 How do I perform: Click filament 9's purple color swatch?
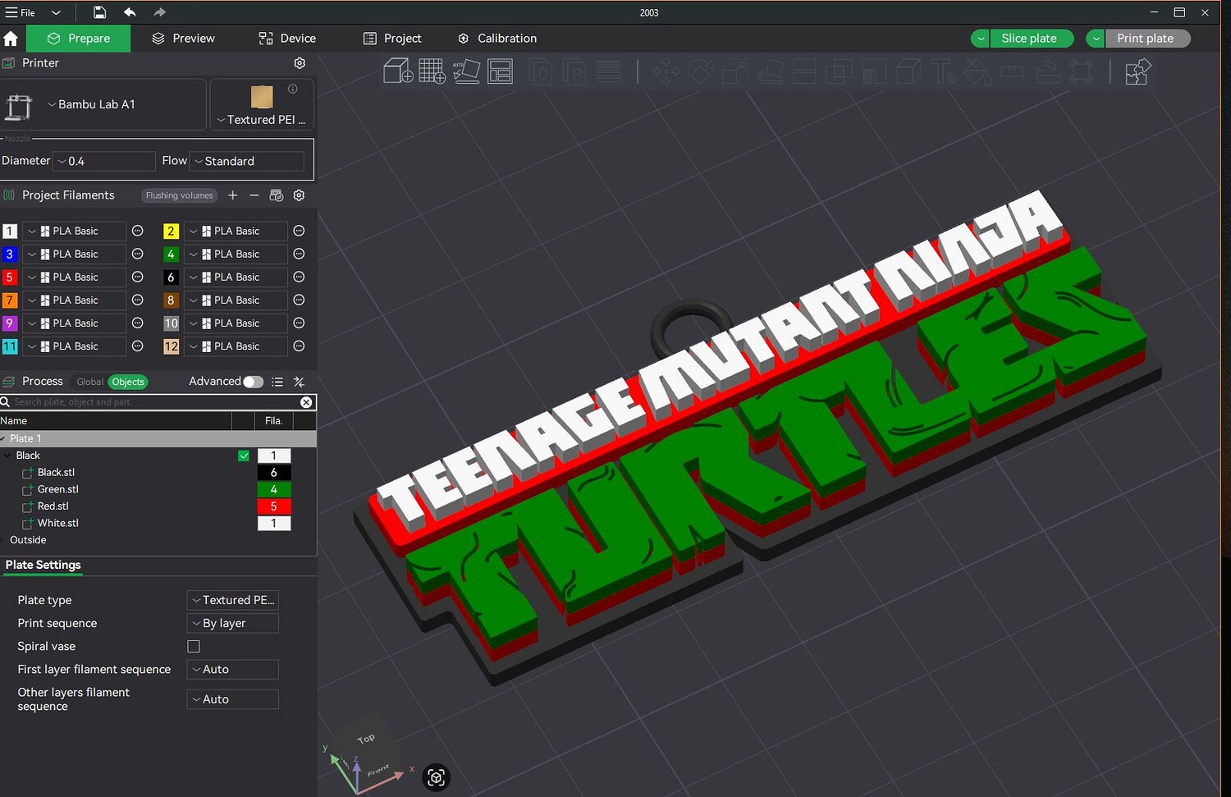[x=10, y=323]
